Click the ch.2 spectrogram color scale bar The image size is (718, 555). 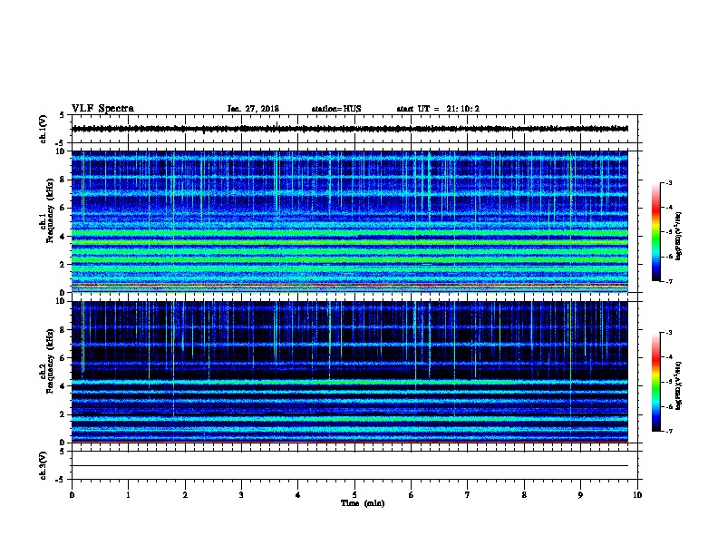[x=656, y=382]
